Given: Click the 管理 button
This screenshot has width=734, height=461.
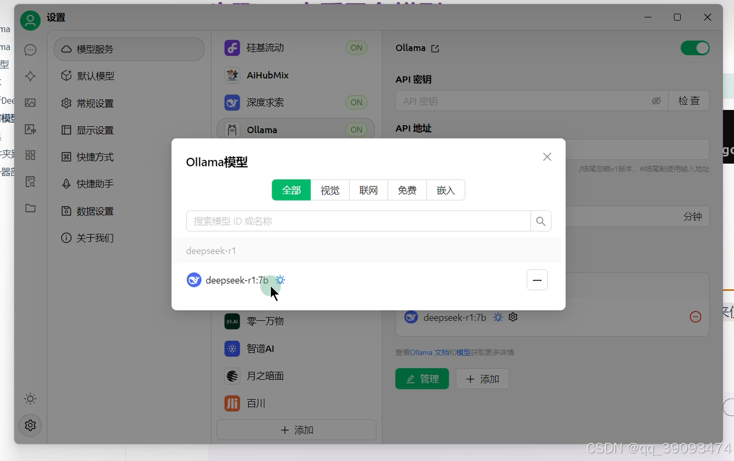Looking at the screenshot, I should pos(422,379).
